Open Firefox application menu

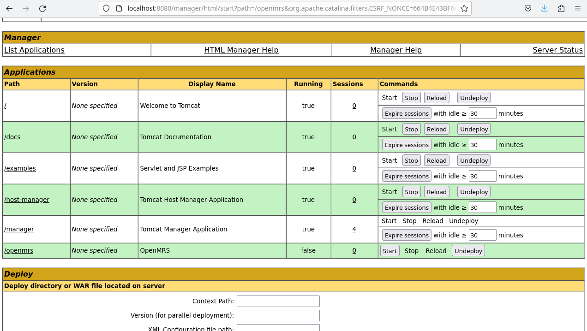coord(578,8)
